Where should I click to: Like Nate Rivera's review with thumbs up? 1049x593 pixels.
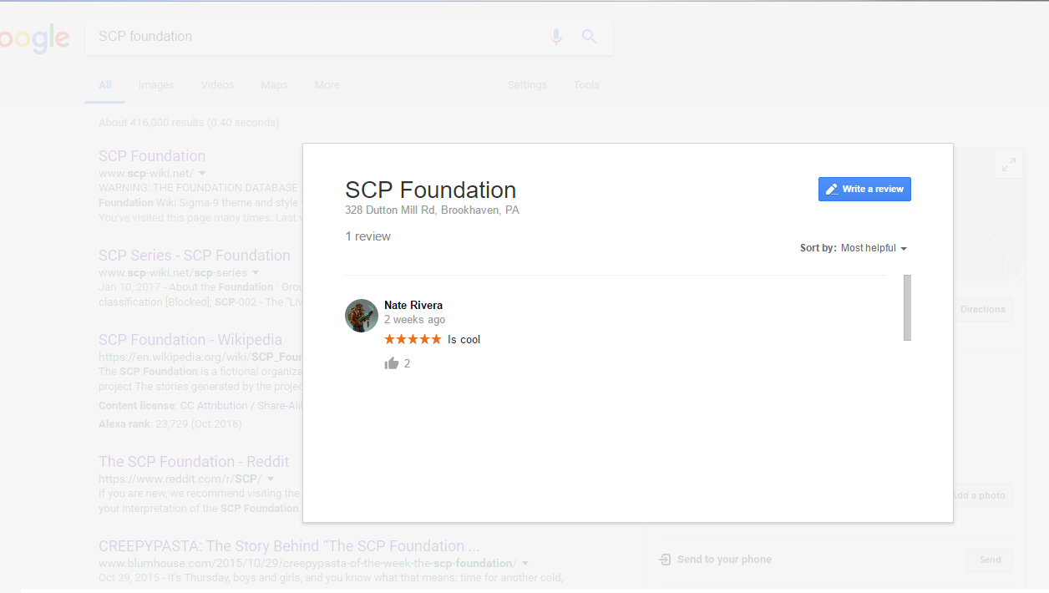click(x=392, y=363)
